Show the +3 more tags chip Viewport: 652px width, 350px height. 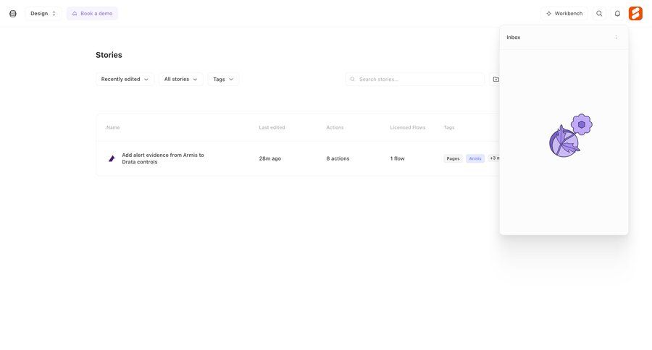494,158
